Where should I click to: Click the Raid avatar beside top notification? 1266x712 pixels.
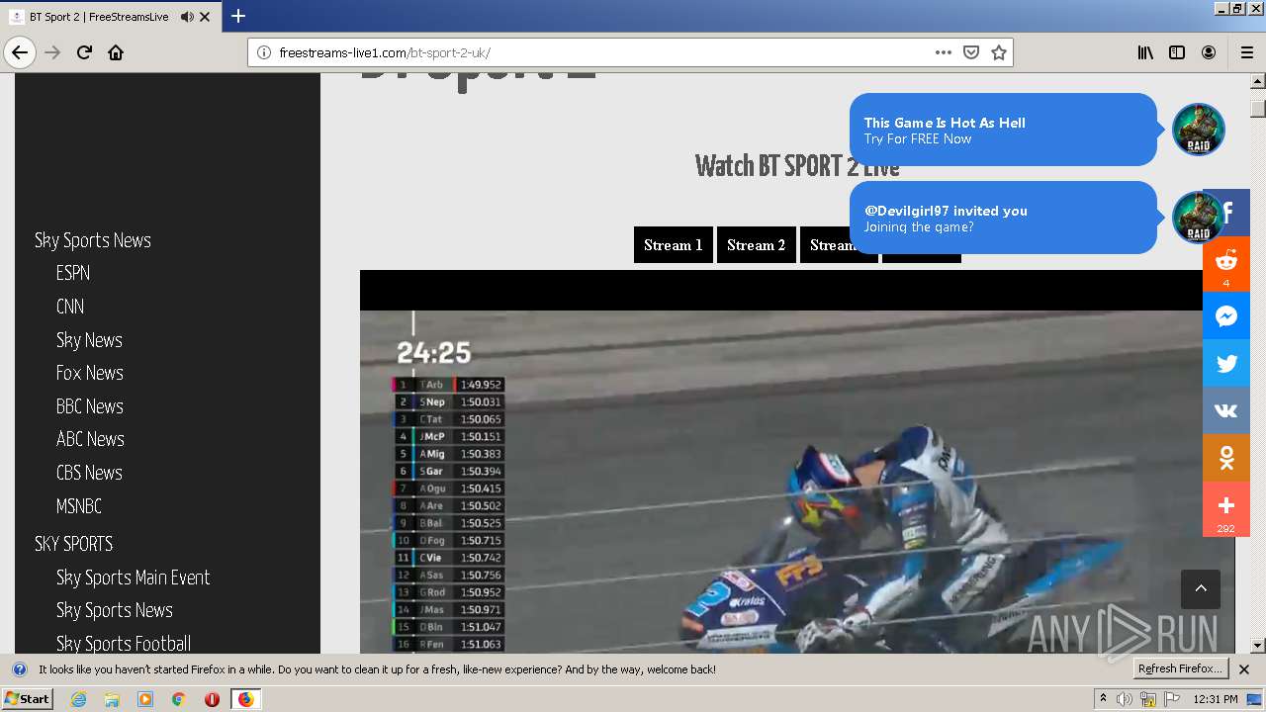click(1199, 130)
